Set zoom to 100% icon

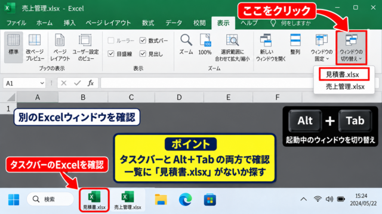[205, 45]
